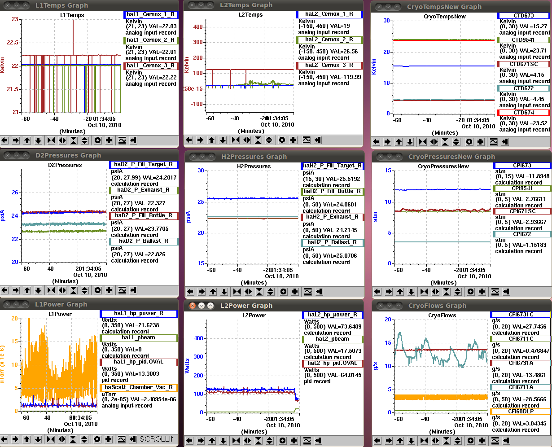
Task: Click the horizontal diamond icon in CryoFlows Graph
Action: point(434,441)
